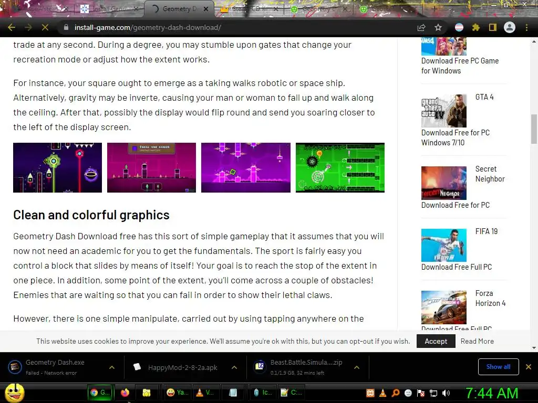This screenshot has width=538, height=403.
Task: Open Chrome's three-dot menu
Action: tap(526, 27)
